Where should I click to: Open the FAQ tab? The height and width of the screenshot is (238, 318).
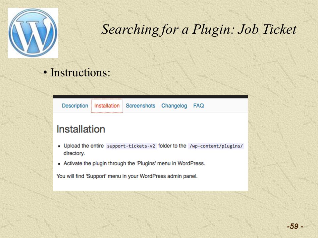click(x=198, y=106)
